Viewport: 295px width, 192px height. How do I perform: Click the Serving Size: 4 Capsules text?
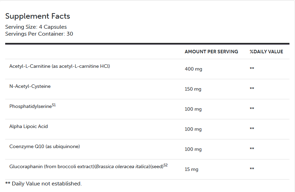(x=36, y=27)
